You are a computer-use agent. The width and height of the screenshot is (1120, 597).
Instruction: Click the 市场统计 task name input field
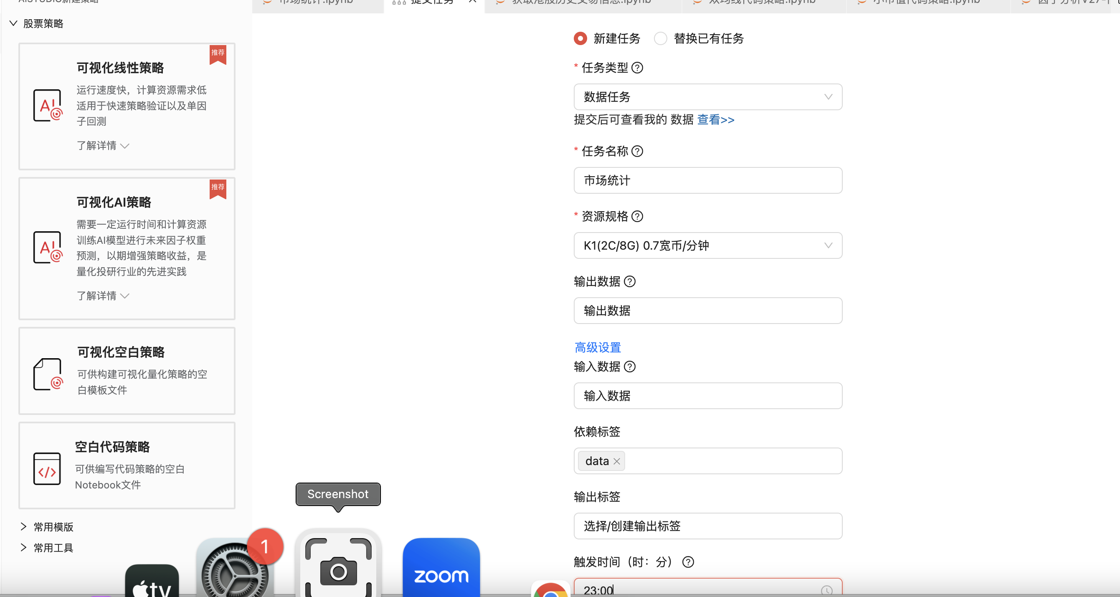707,180
